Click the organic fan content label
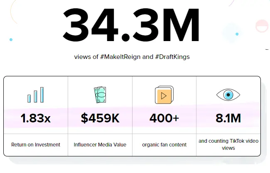 tap(164, 145)
